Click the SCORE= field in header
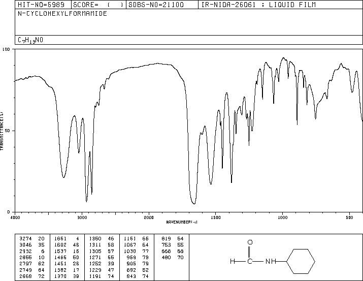363x281 pixels. (98, 5)
